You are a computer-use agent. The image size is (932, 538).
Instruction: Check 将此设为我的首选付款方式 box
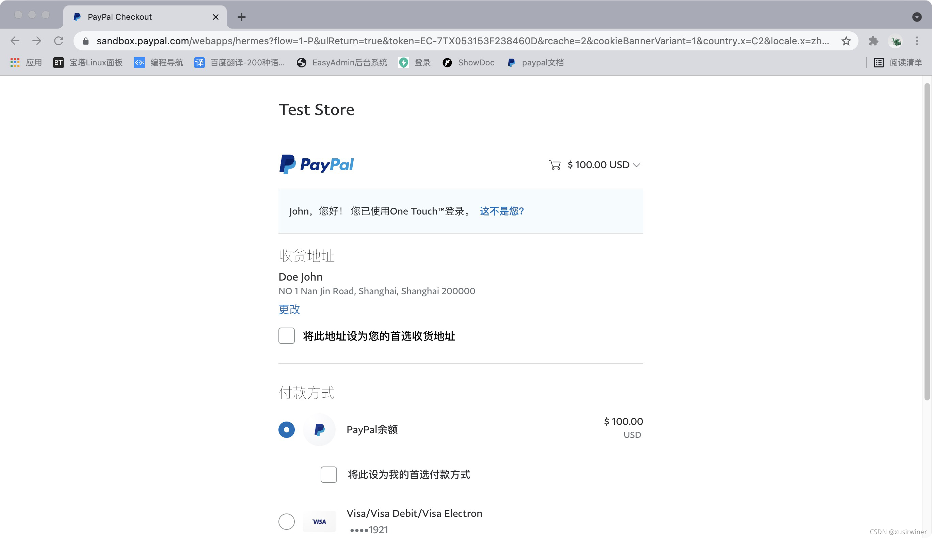coord(329,474)
